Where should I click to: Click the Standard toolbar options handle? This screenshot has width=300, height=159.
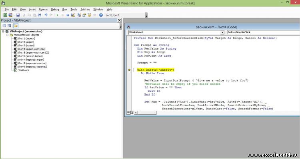click(x=146, y=15)
